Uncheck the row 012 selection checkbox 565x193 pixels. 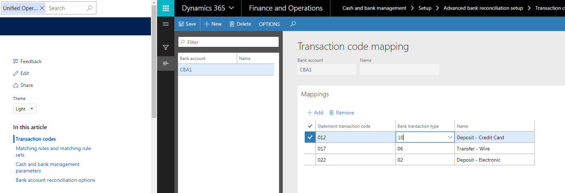point(310,137)
